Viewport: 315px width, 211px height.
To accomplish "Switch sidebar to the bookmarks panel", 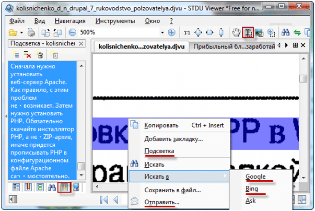I will 28,187.
